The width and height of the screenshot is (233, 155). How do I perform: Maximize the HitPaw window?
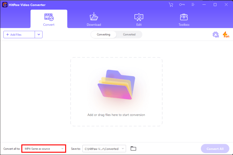click(215, 5)
